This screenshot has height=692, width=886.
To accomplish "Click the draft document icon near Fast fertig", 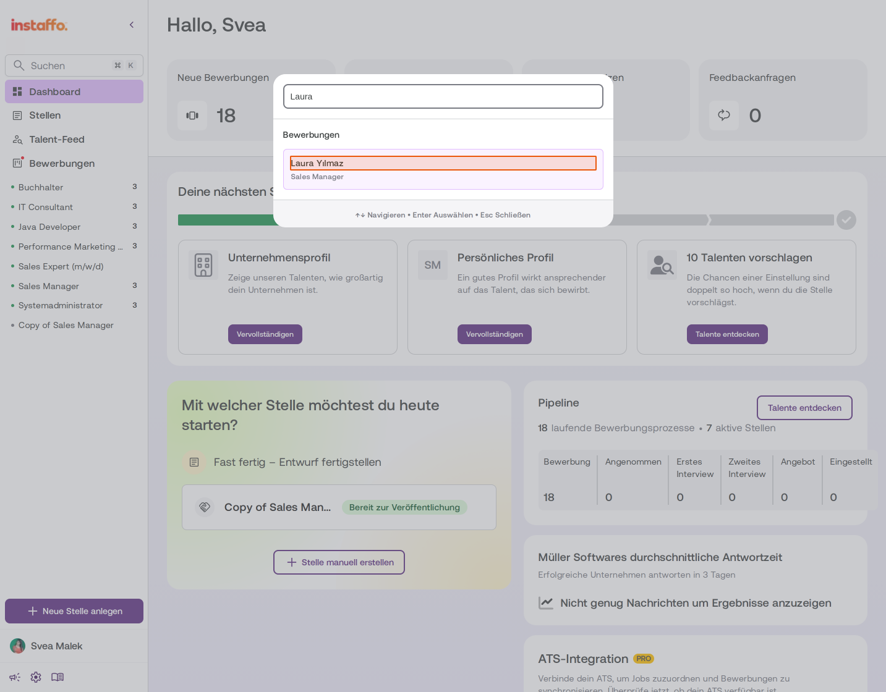I will click(194, 462).
